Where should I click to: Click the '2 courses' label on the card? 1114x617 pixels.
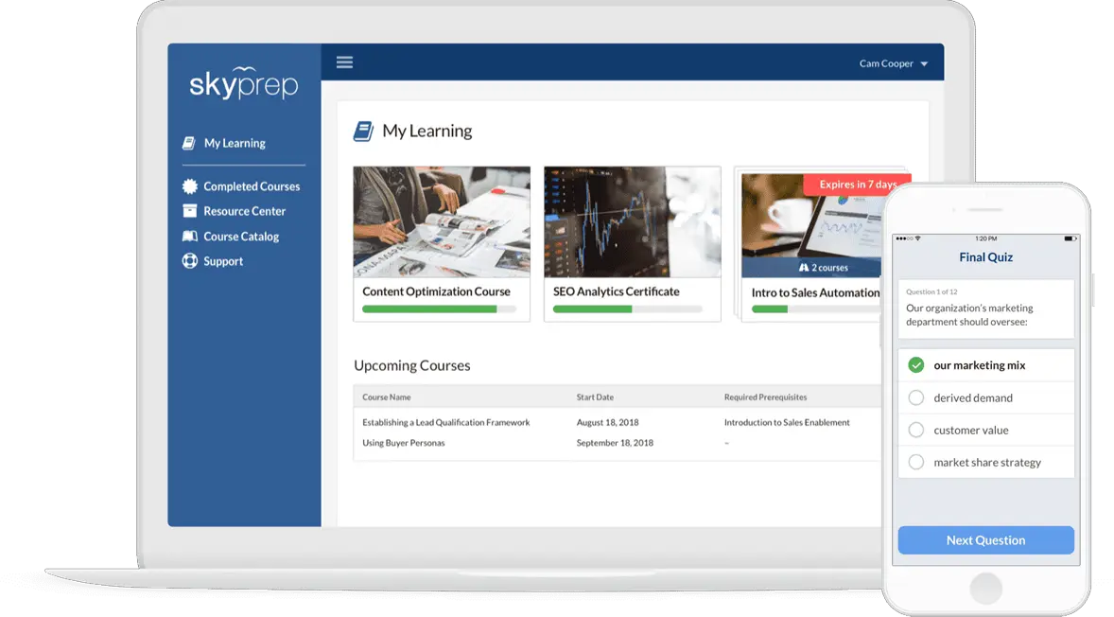[x=829, y=268]
